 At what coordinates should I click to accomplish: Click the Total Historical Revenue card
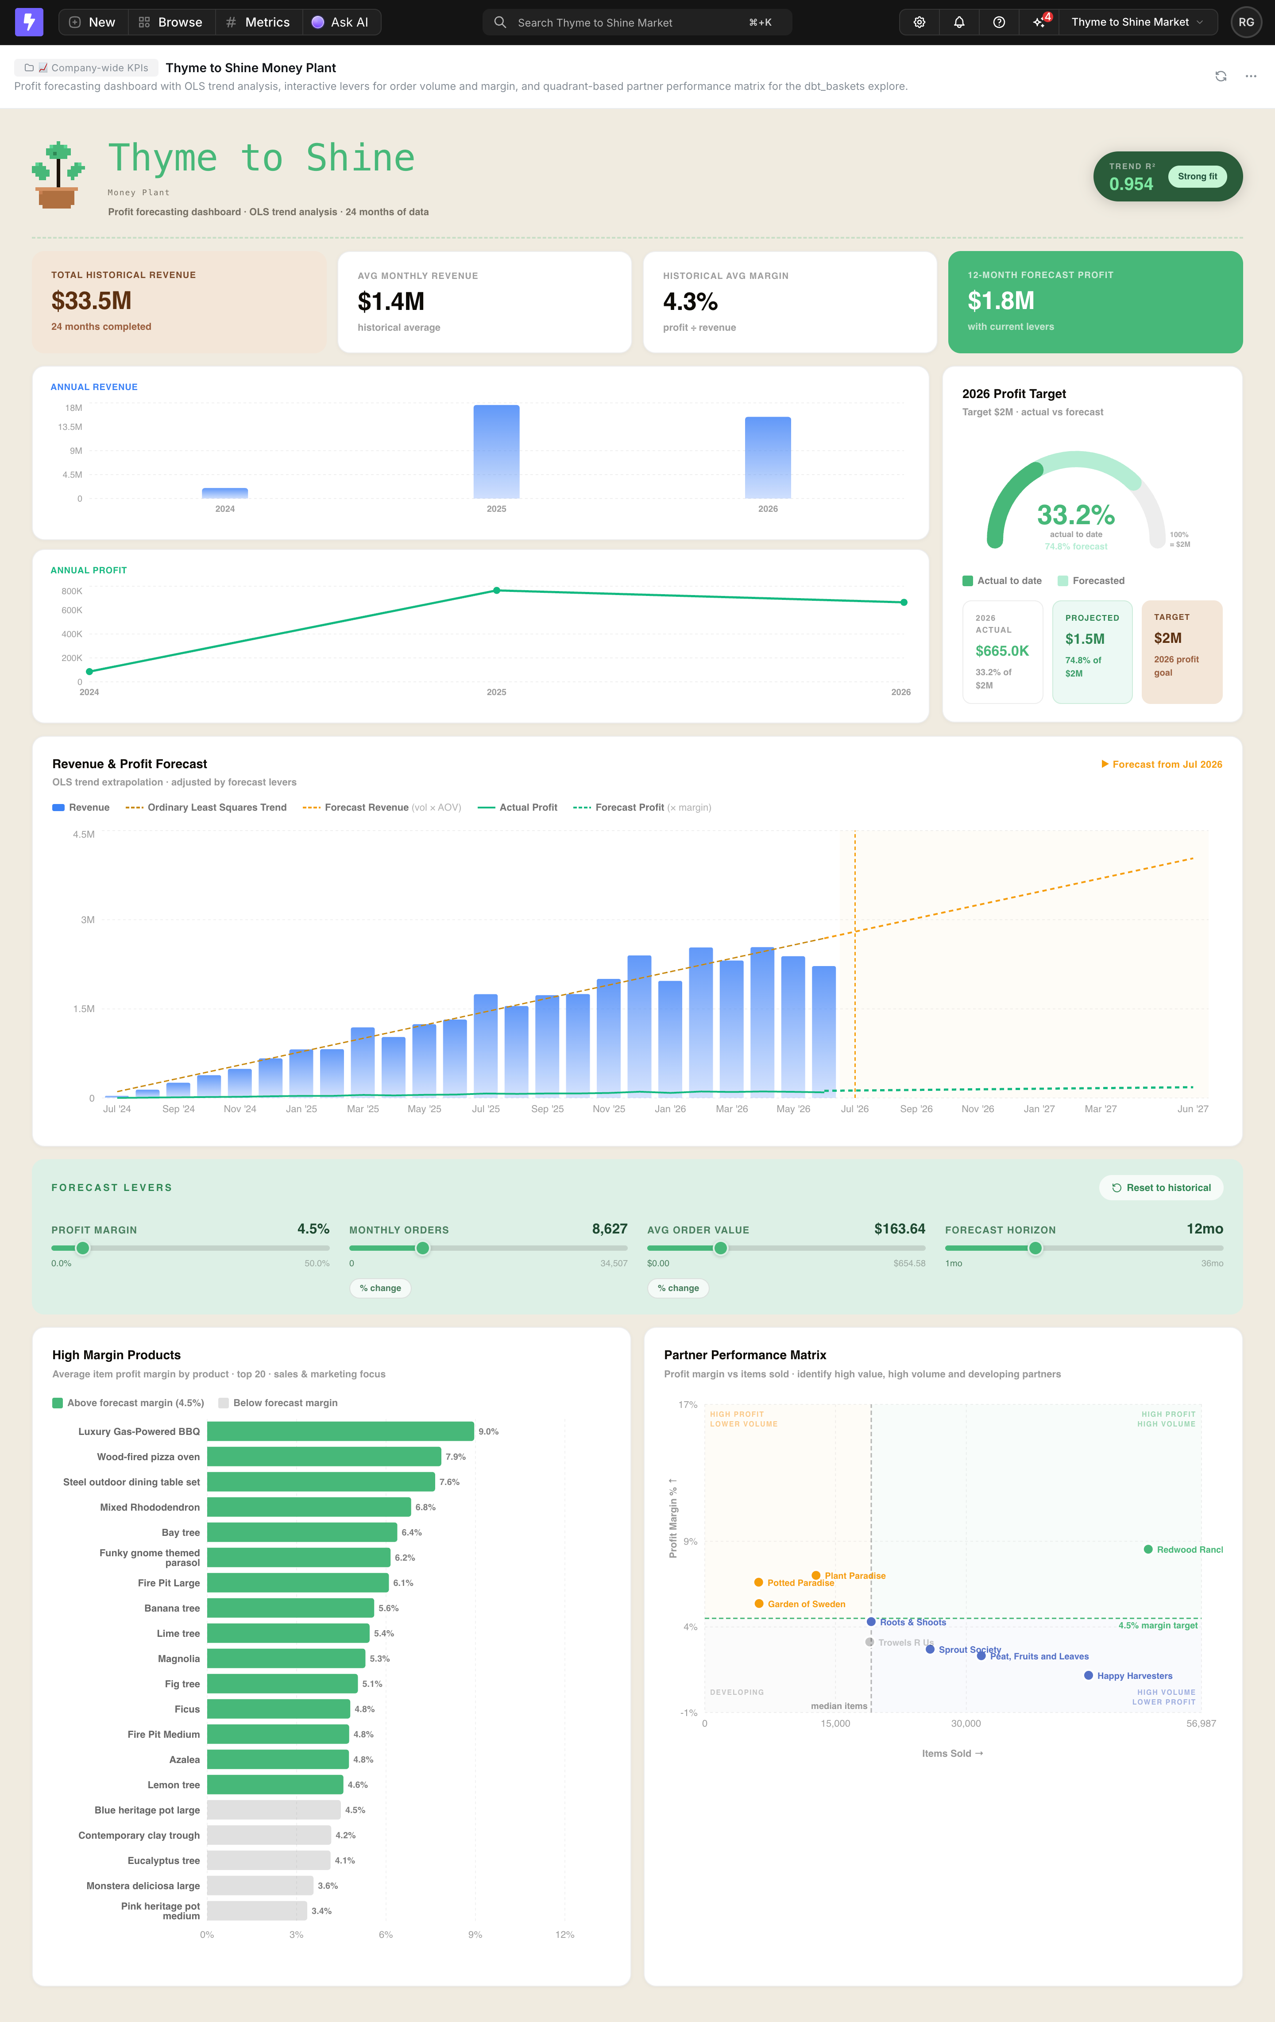pyautogui.click(x=180, y=302)
